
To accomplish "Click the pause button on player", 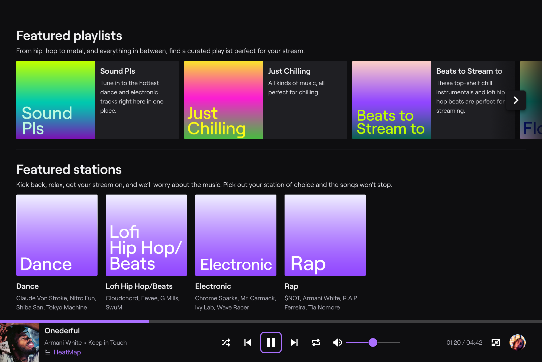I will [271, 342].
